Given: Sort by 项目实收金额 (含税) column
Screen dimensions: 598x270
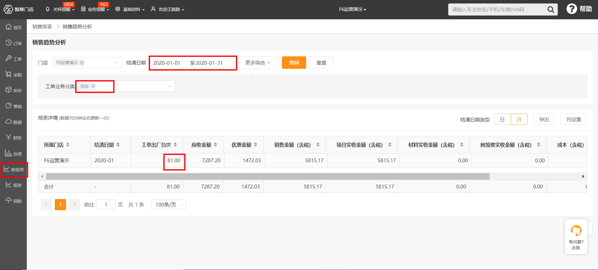Looking at the screenshot, I should (390, 145).
